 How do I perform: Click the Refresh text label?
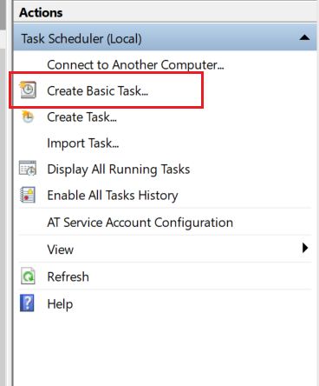[x=68, y=276]
